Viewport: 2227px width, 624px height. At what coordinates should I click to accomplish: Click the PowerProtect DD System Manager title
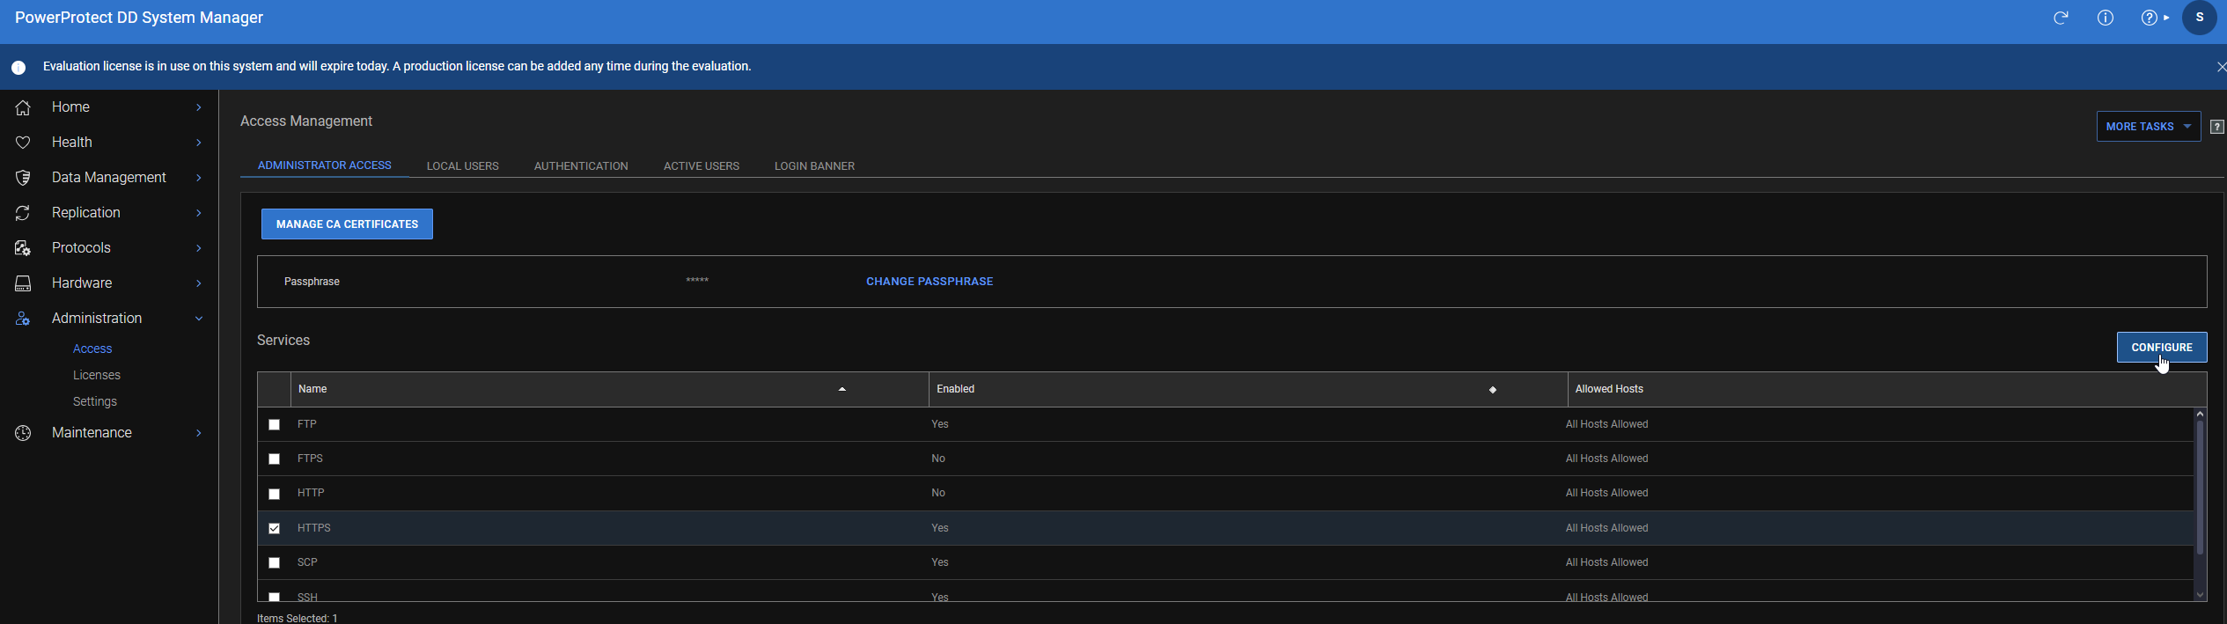tap(139, 18)
